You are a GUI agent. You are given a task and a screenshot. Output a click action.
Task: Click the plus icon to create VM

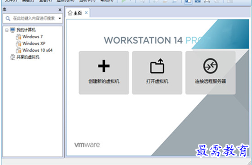coord(104,66)
